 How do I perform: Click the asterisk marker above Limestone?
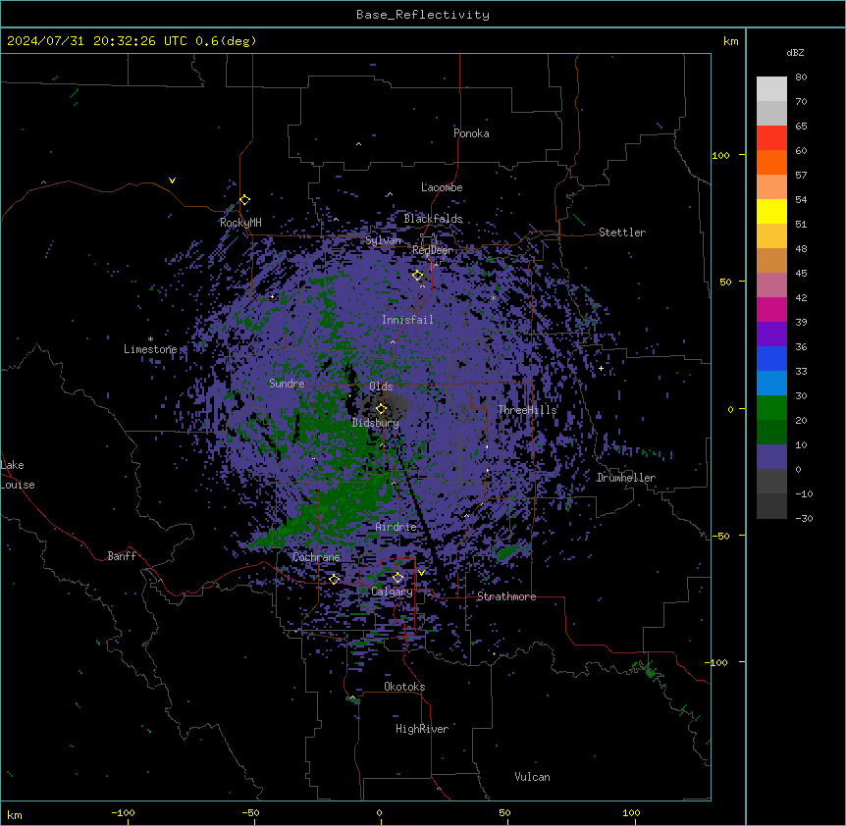[x=150, y=339]
